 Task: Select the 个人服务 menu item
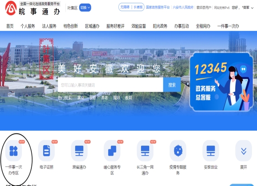point(28,26)
